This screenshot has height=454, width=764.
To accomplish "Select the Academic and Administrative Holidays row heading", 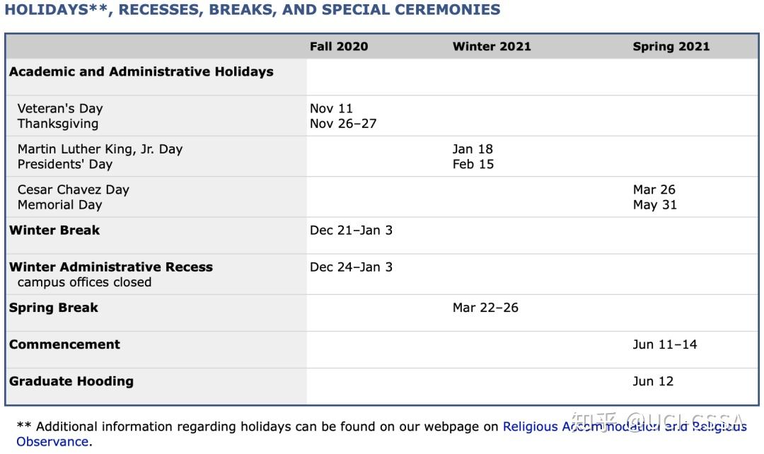I will [x=141, y=72].
